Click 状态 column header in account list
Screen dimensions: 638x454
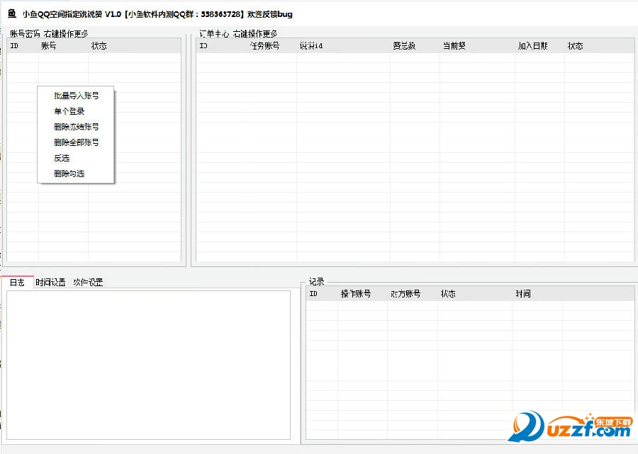click(x=134, y=45)
